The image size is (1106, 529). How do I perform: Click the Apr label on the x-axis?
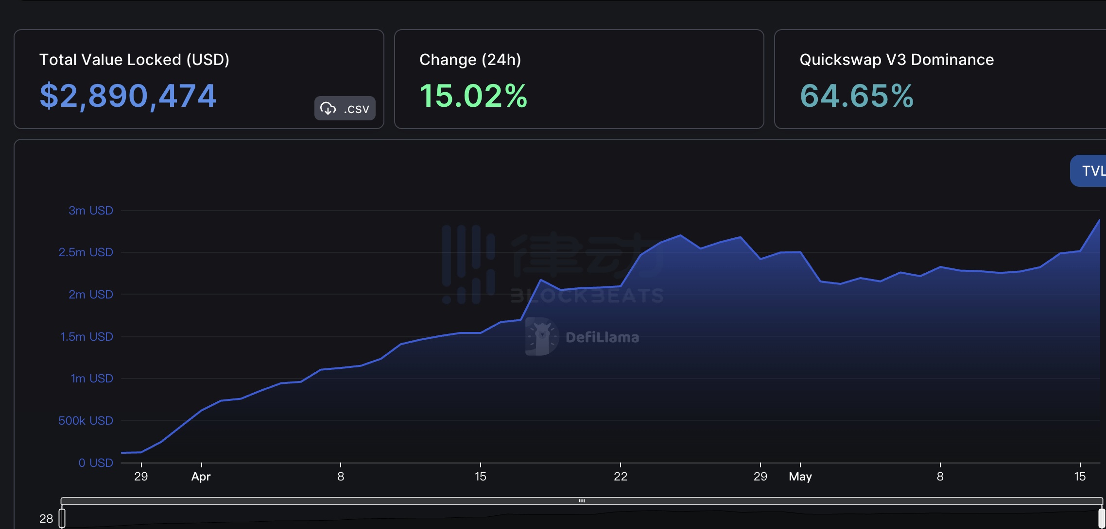201,477
